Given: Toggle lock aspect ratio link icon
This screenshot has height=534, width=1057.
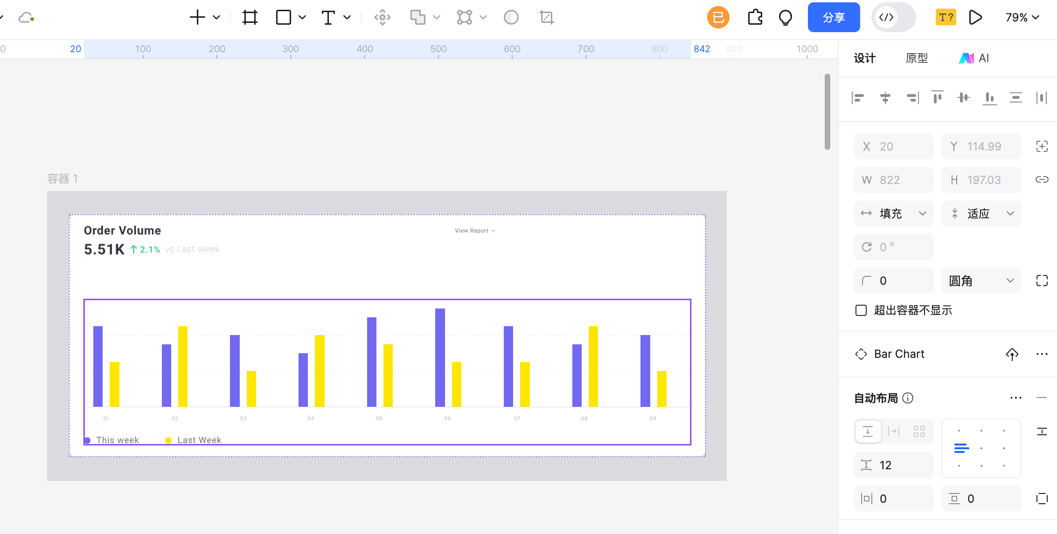Looking at the screenshot, I should click(1042, 180).
